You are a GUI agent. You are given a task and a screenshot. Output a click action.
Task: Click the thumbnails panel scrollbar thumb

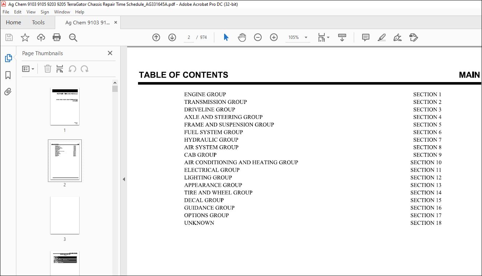tap(115, 89)
